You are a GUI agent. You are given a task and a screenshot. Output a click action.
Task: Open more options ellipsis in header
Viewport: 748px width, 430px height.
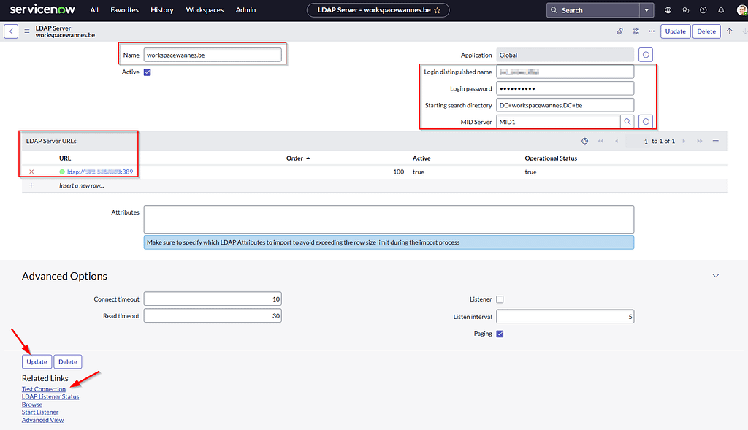click(x=652, y=31)
